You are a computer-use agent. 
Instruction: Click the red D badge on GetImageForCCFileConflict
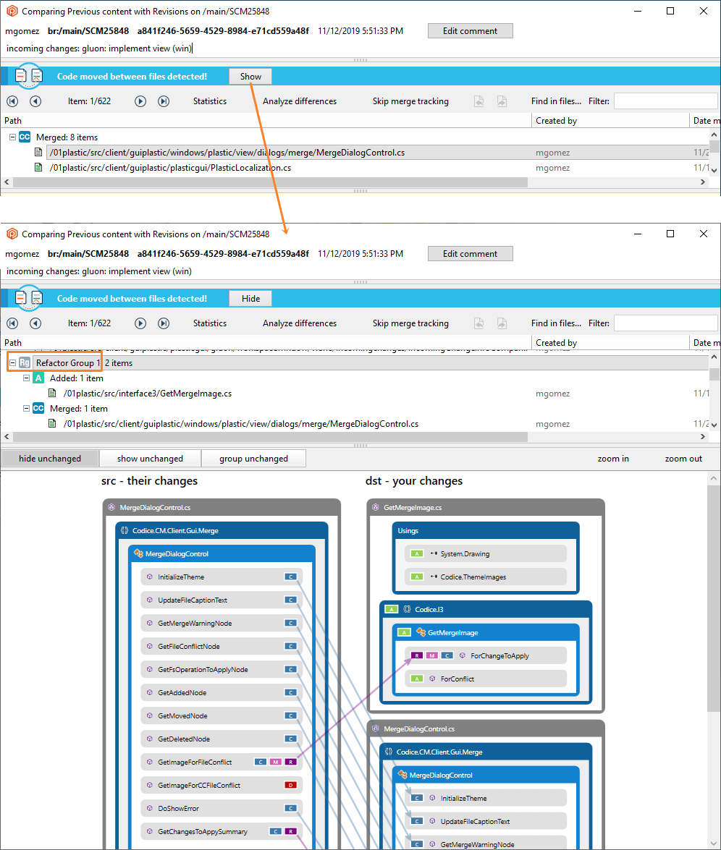[290, 786]
